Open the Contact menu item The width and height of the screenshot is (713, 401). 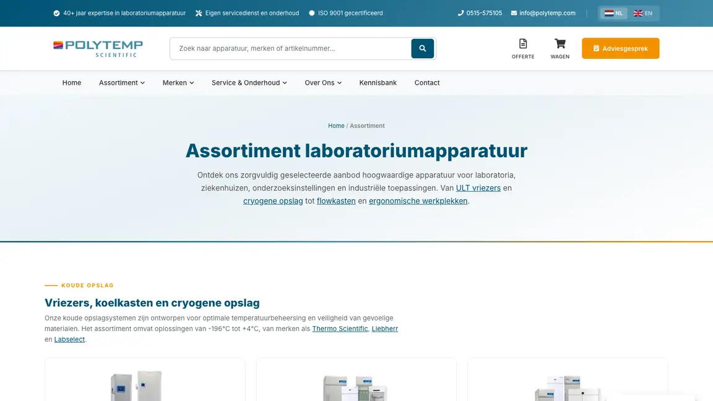[x=427, y=83]
